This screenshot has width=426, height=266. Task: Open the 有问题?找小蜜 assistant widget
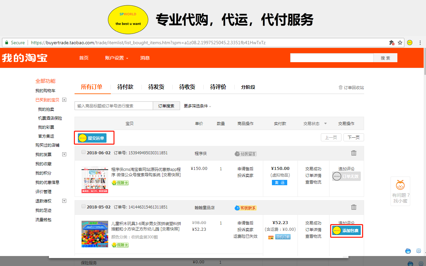click(400, 191)
